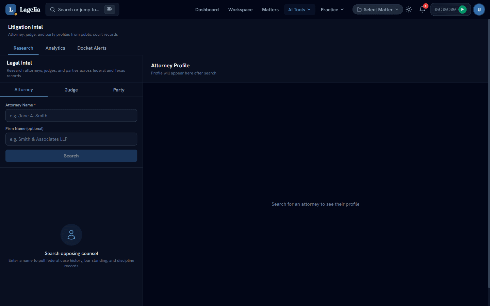Viewport: 490px width, 306px height.
Task: Click the person icon above Search opposing counsel
Action: coord(71,235)
